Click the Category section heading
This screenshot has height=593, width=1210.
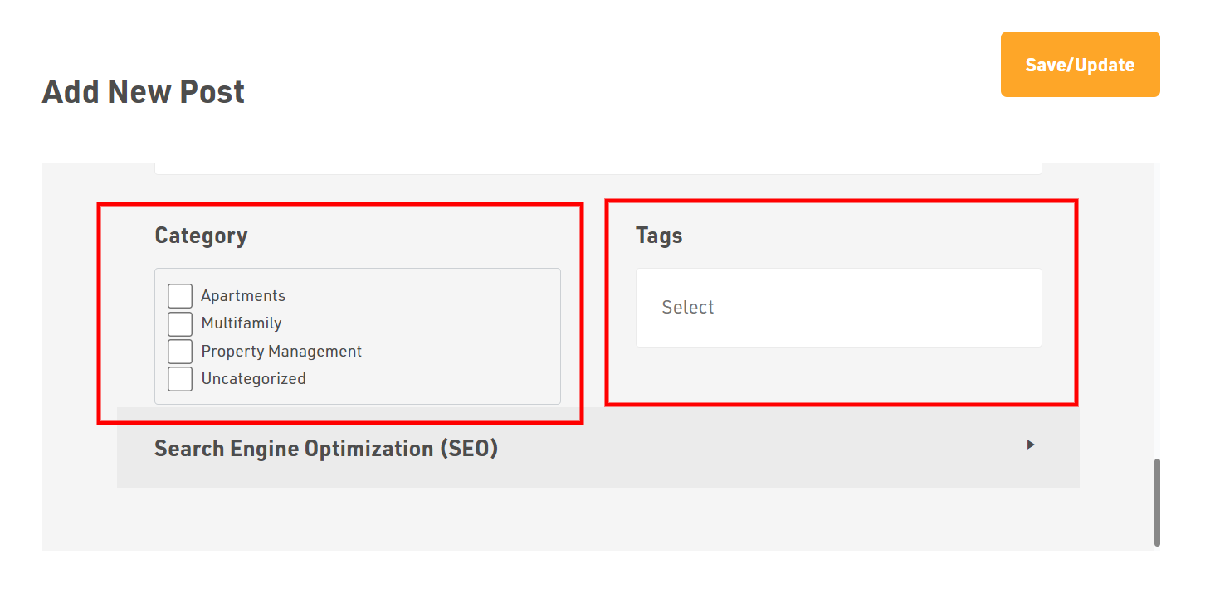[201, 236]
